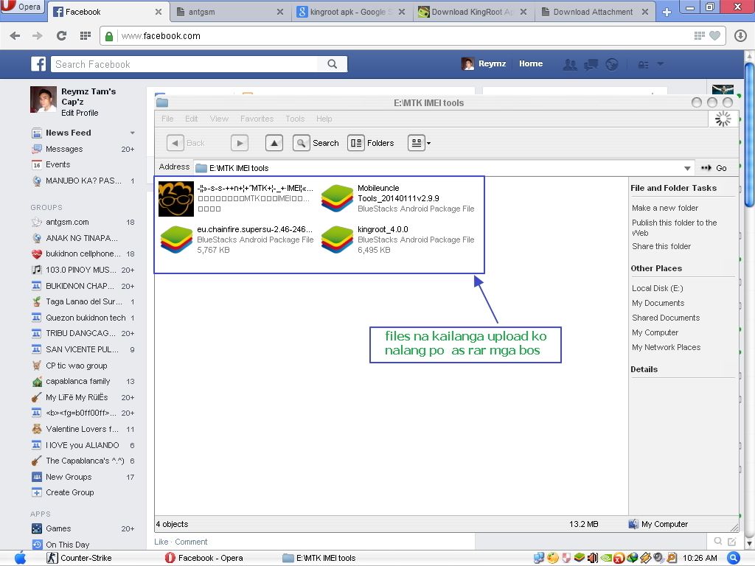This screenshot has height=566, width=755.
Task: Select the Mobileuncle Tools APK file
Action: click(338, 198)
